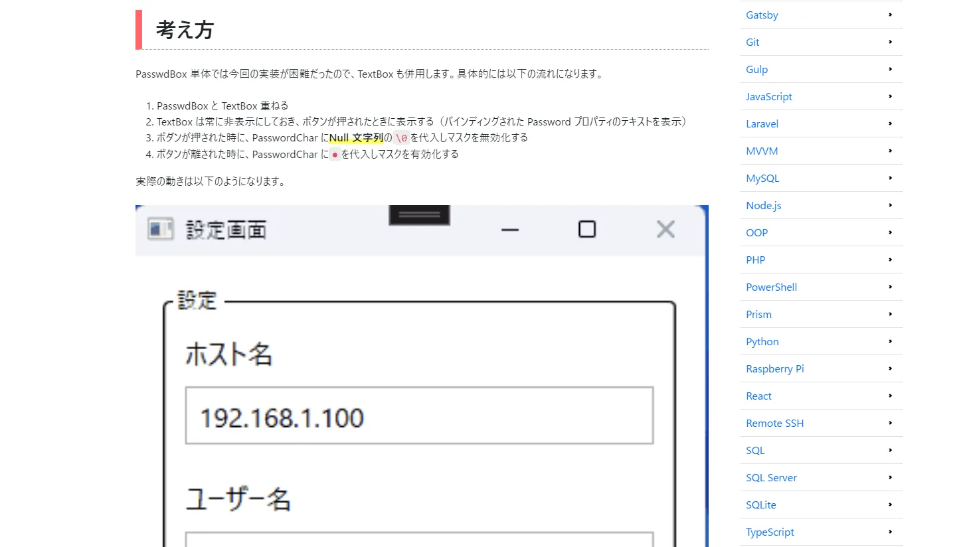Expand the arrow beside MVVM
Viewport: 965px width, 547px height.
(x=890, y=151)
